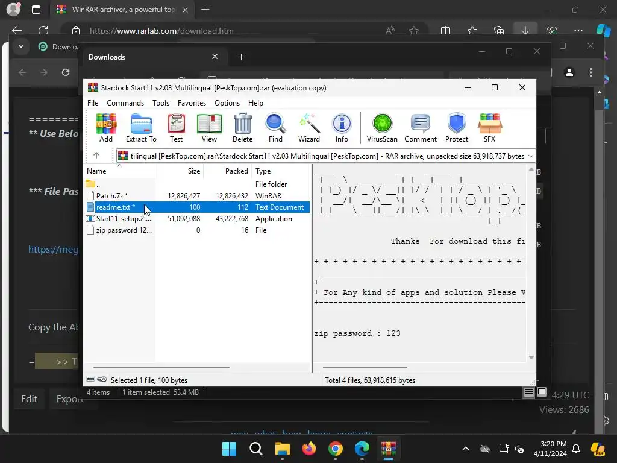The image size is (617, 463).
Task: Click the preview pane scroll up arrow
Action: point(531,169)
